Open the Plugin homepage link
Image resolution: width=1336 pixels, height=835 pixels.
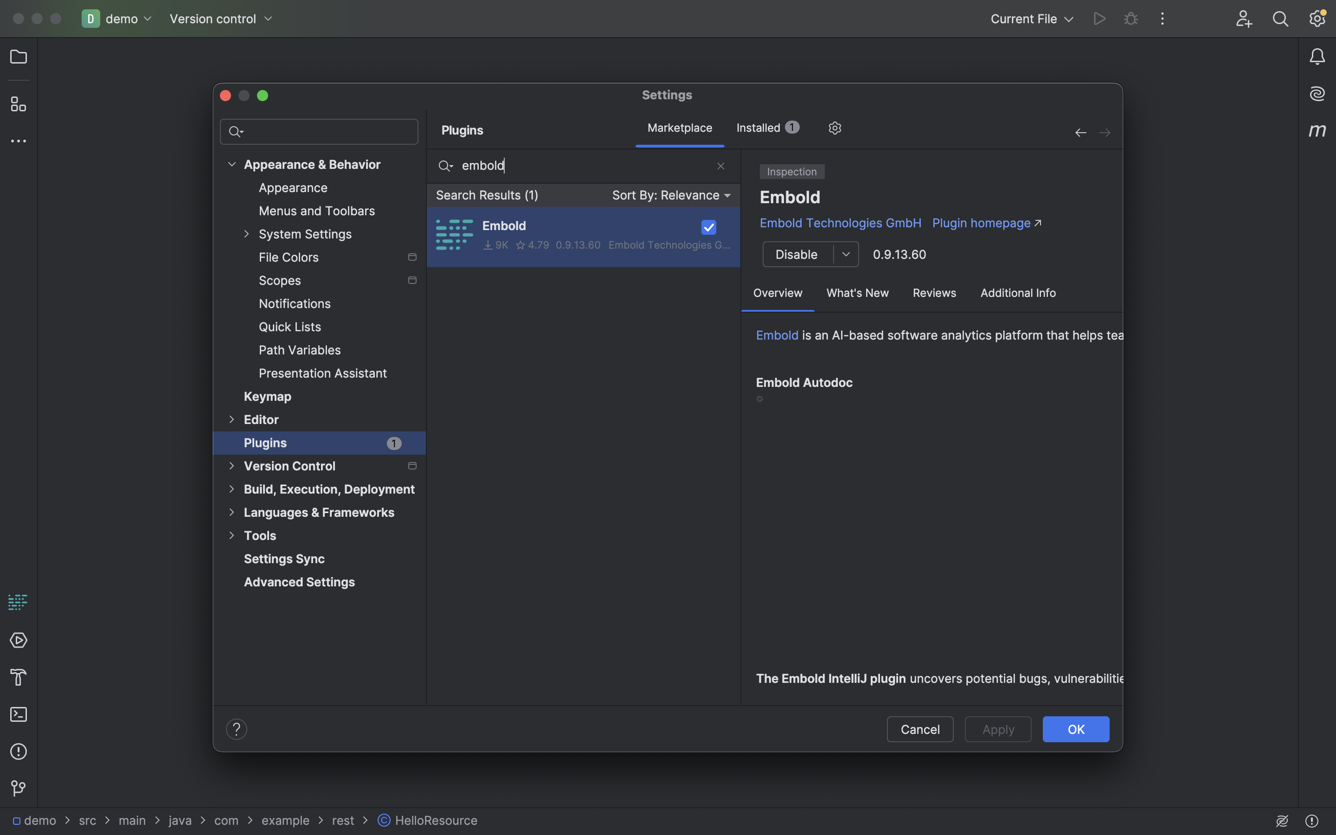coord(982,223)
